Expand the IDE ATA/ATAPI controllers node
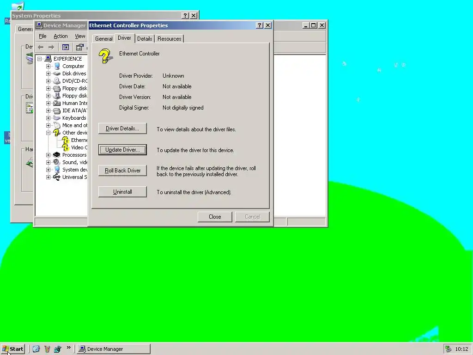This screenshot has width=473, height=355. (x=48, y=110)
